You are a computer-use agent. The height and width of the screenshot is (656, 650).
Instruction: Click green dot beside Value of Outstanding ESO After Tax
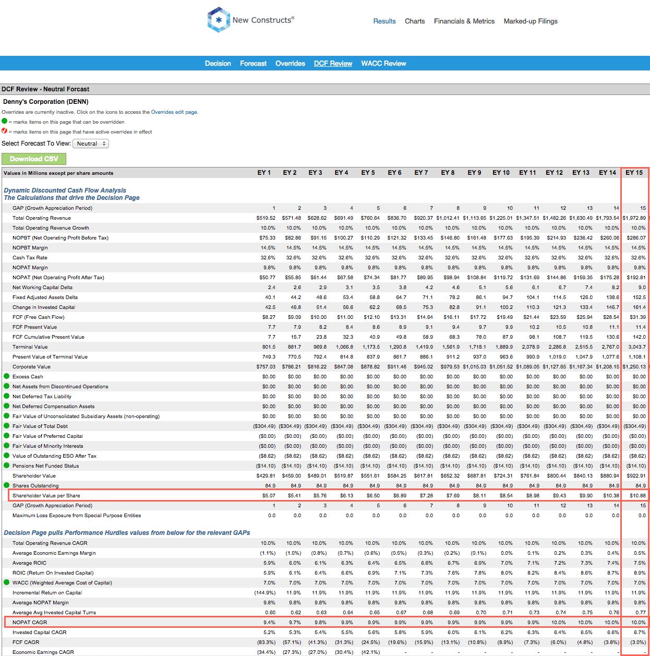click(7, 456)
